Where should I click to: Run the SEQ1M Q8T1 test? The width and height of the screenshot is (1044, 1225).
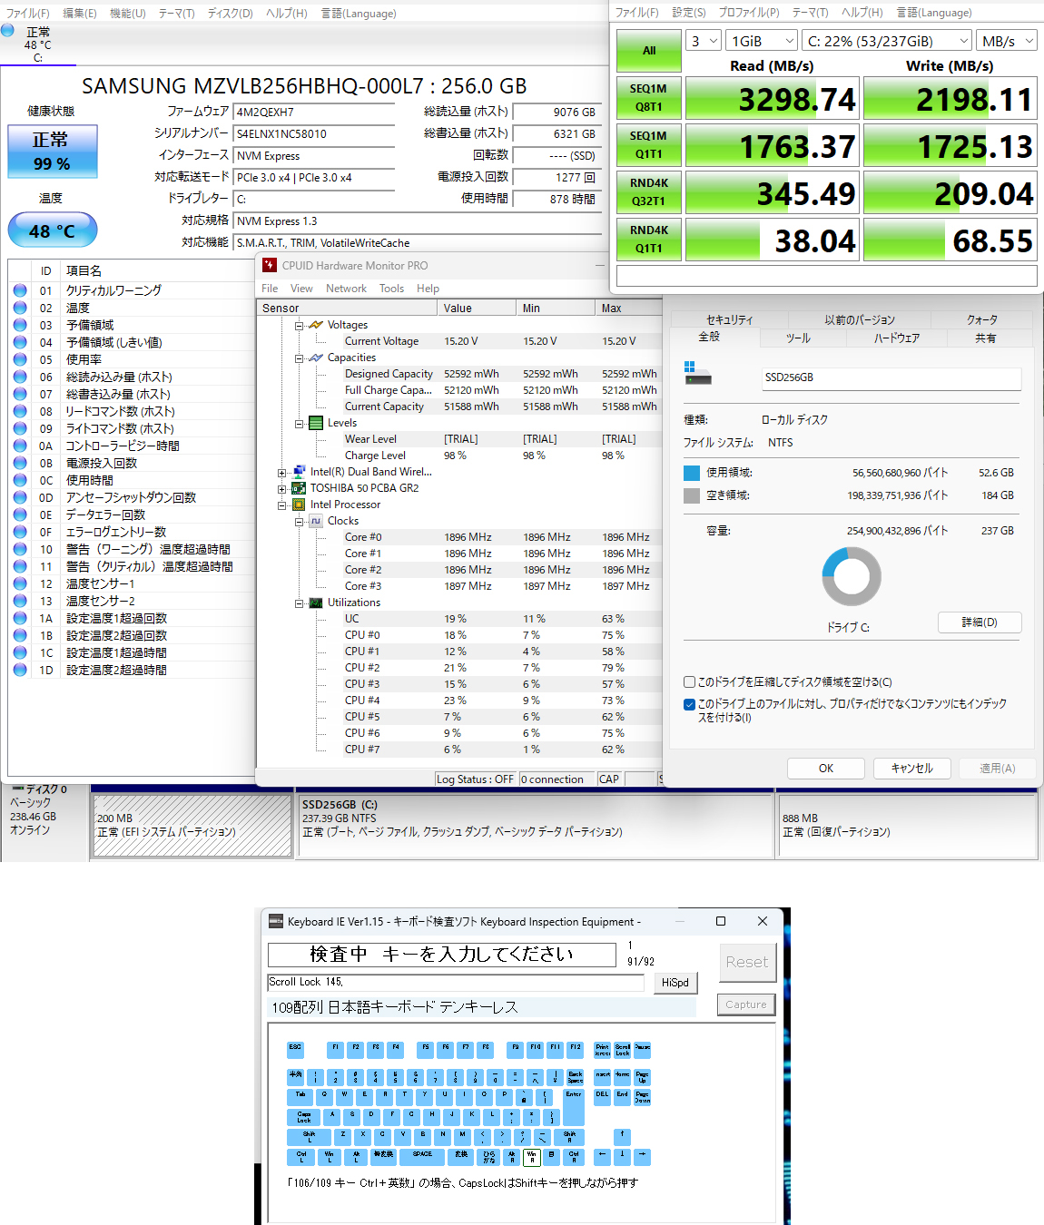[x=649, y=98]
